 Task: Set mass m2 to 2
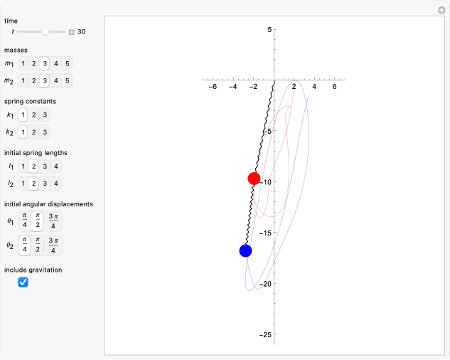pyautogui.click(x=34, y=80)
